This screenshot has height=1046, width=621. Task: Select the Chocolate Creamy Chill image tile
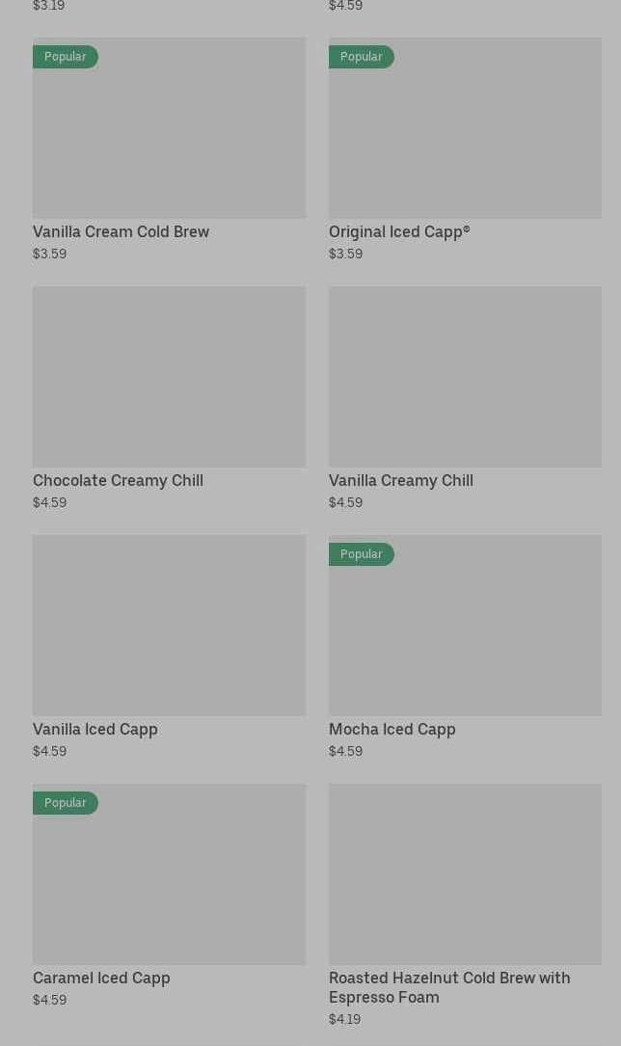169,376
